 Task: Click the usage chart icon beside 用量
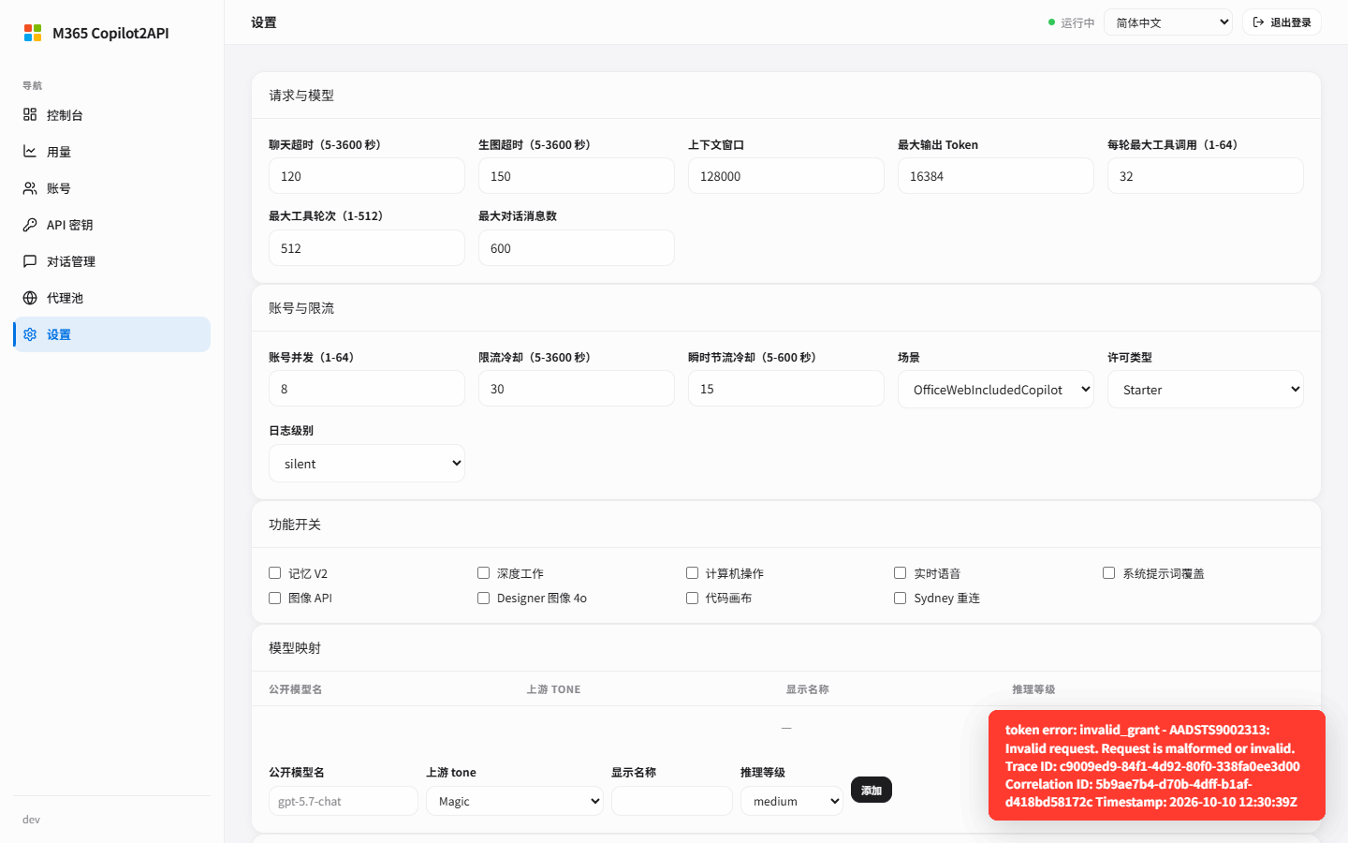pyautogui.click(x=30, y=151)
